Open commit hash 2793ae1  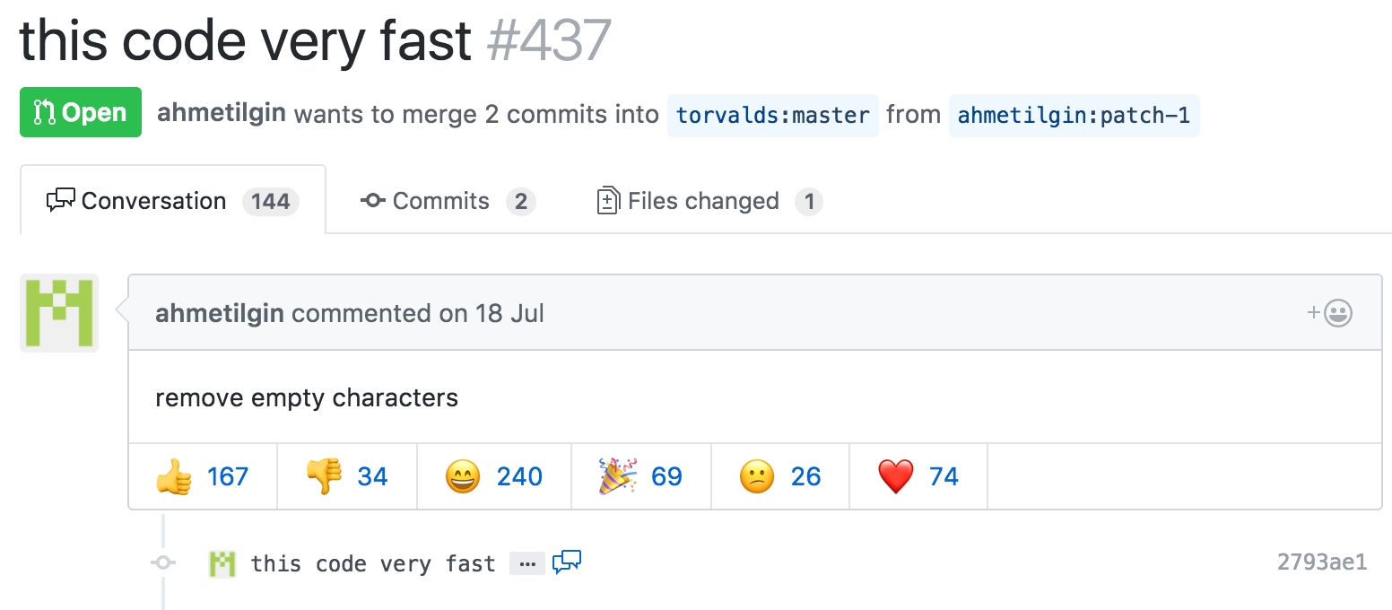(x=1322, y=562)
